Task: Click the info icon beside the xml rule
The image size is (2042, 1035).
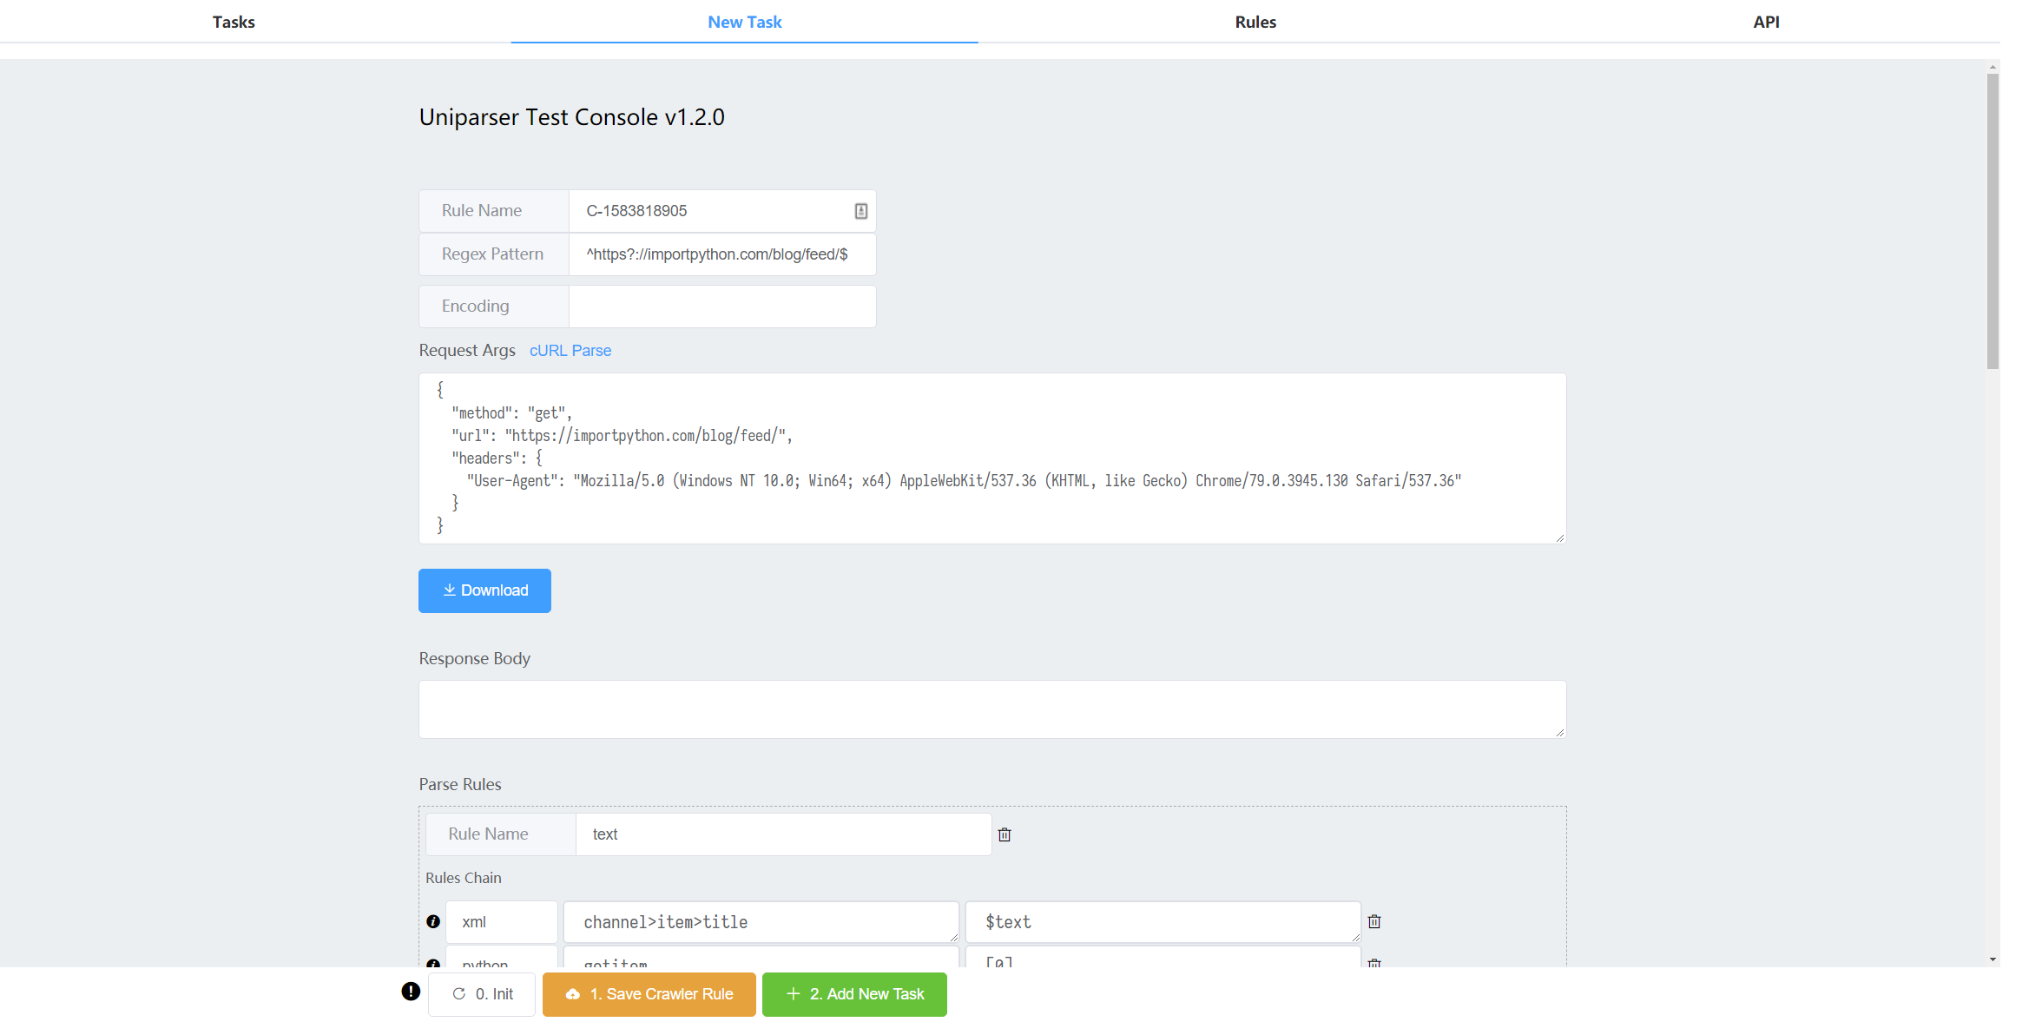Action: click(x=433, y=922)
